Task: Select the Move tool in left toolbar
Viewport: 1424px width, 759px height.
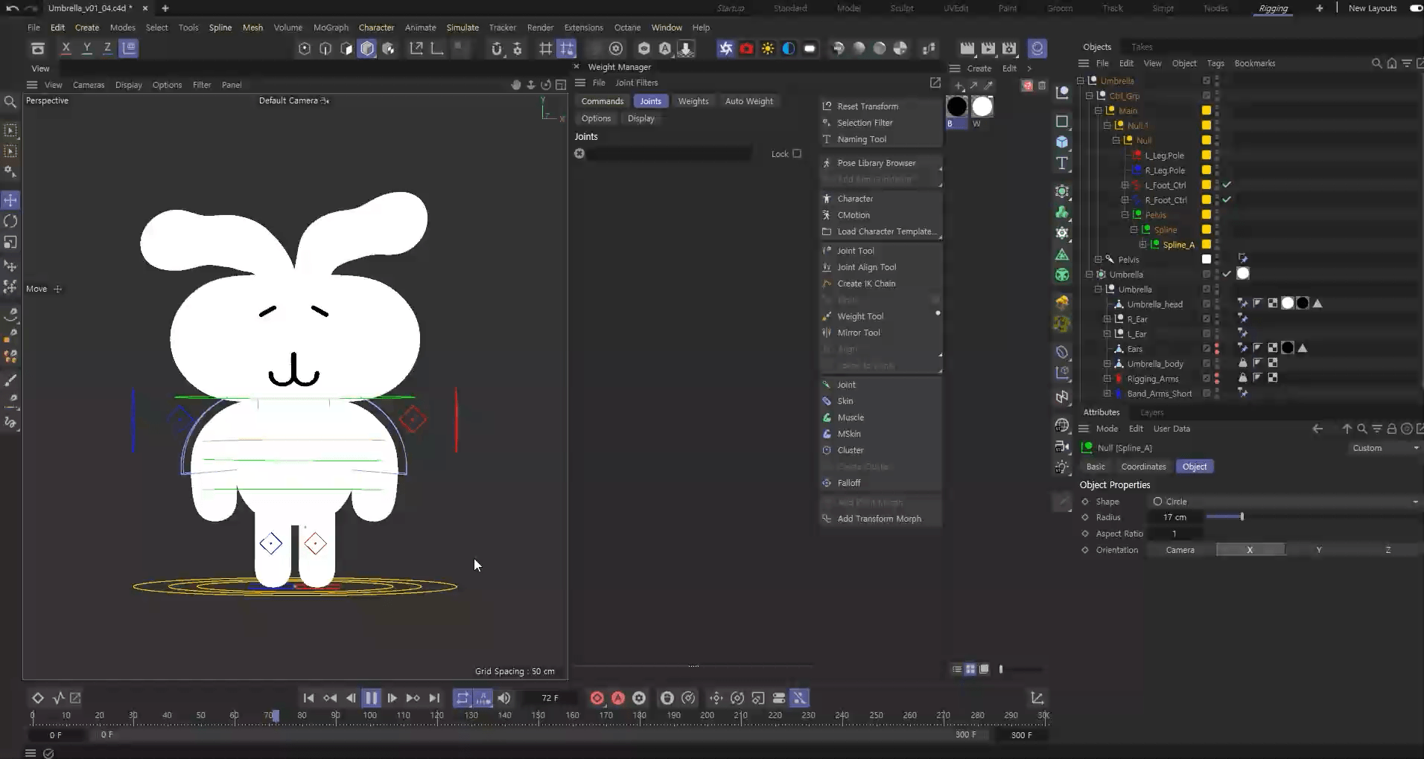Action: (x=10, y=200)
